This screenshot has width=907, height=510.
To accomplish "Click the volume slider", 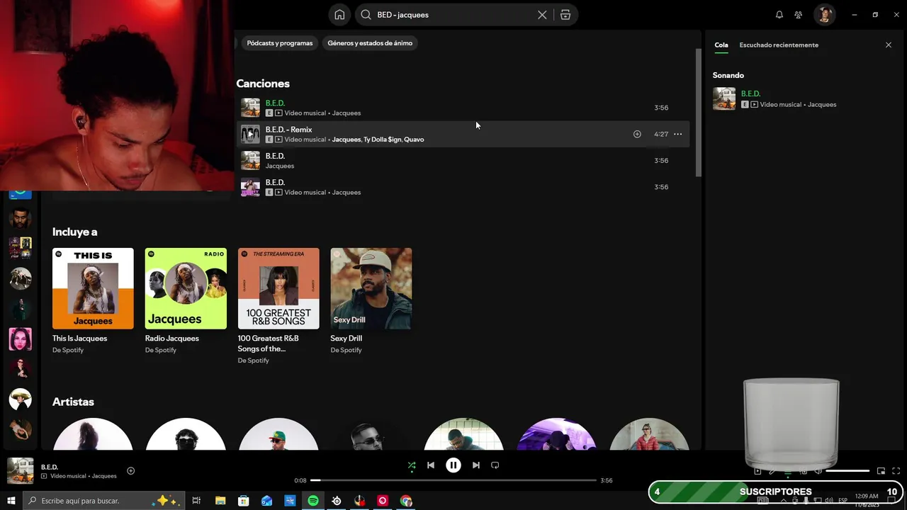I will pos(847,471).
